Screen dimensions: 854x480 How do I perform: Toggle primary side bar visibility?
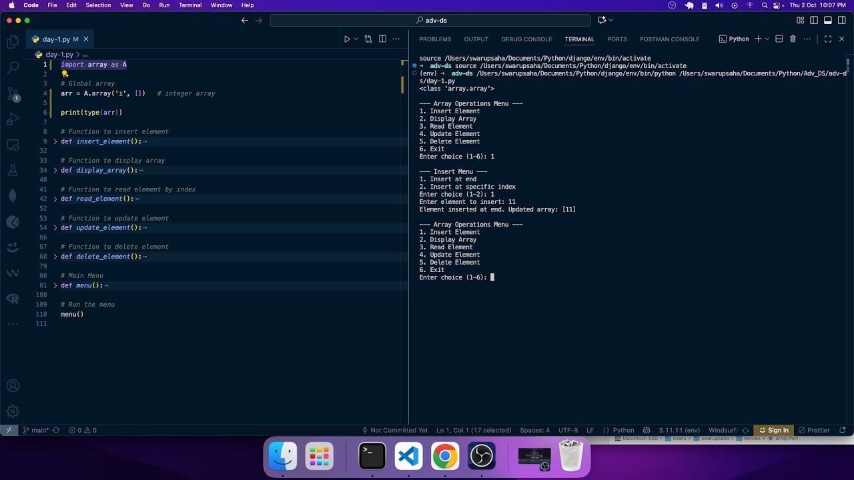[814, 21]
